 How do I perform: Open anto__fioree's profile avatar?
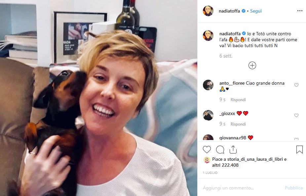(x=208, y=85)
